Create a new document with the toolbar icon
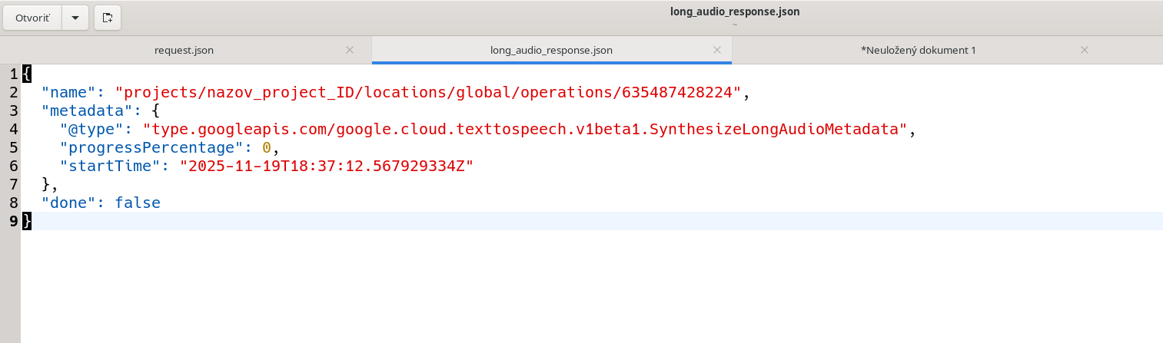1163x343 pixels. pyautogui.click(x=108, y=18)
